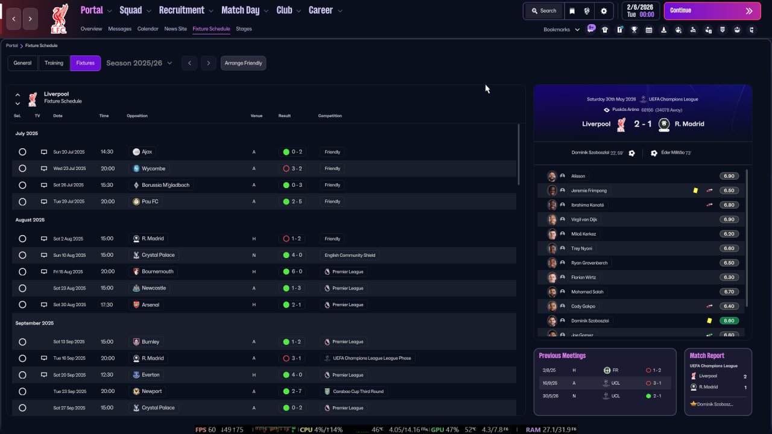This screenshot has width=772, height=434.
Task: Click the R. Madrid crest in match summary
Action: (x=664, y=125)
